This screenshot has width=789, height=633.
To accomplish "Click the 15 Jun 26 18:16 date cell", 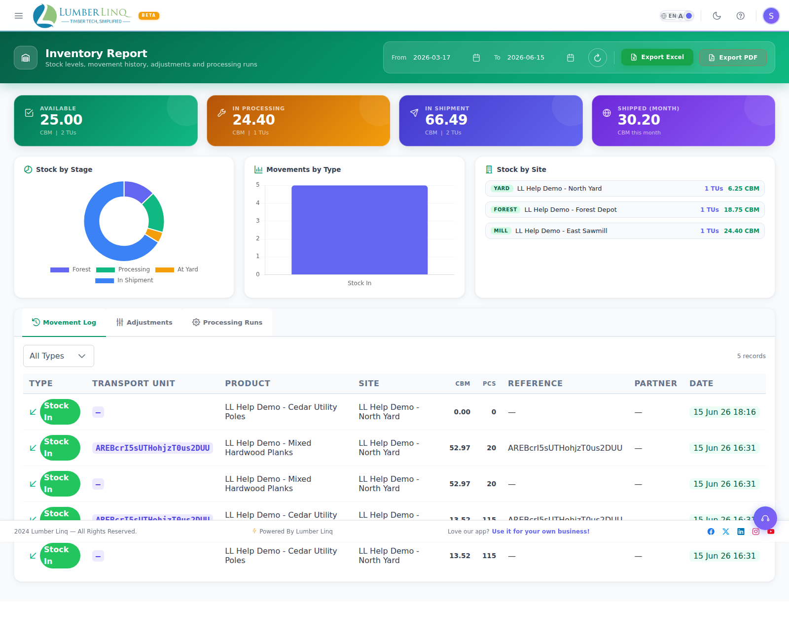I will pyautogui.click(x=724, y=412).
